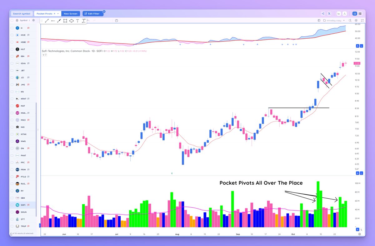This screenshot has height=246, width=375.
Task: Select the Ellipse drawing tool
Action: 71,21
